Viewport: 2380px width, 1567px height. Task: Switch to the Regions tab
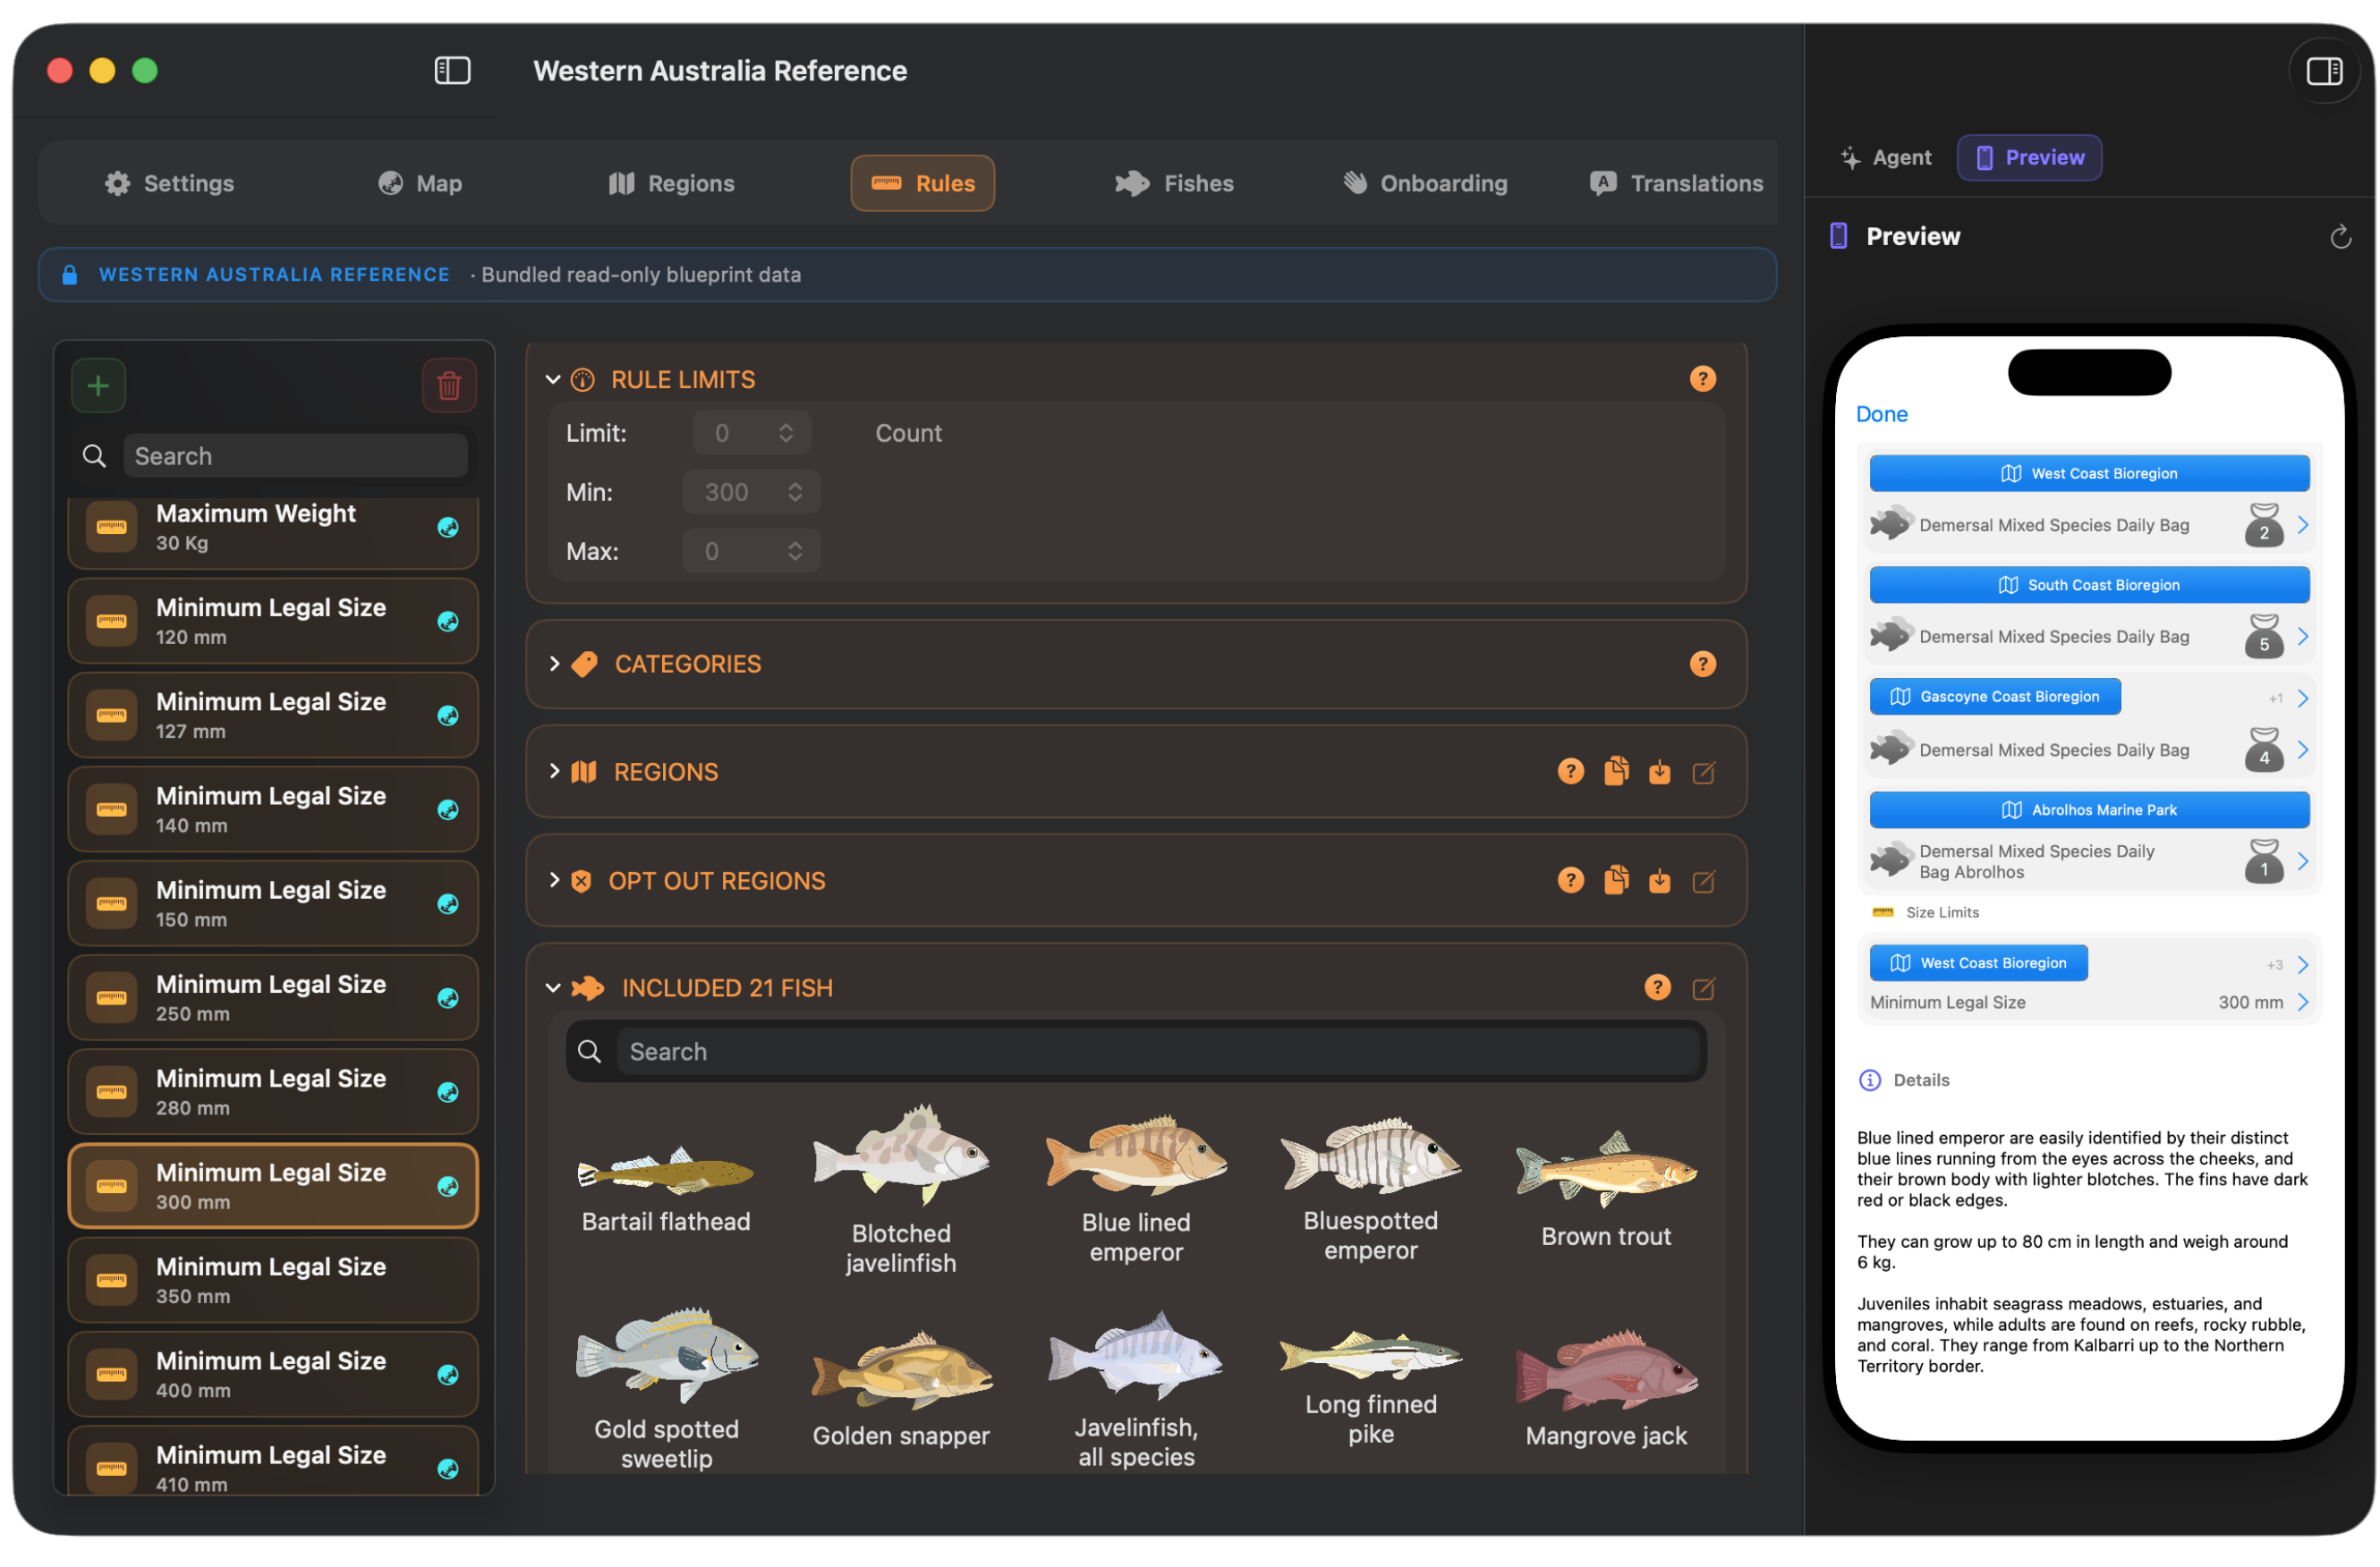point(671,182)
